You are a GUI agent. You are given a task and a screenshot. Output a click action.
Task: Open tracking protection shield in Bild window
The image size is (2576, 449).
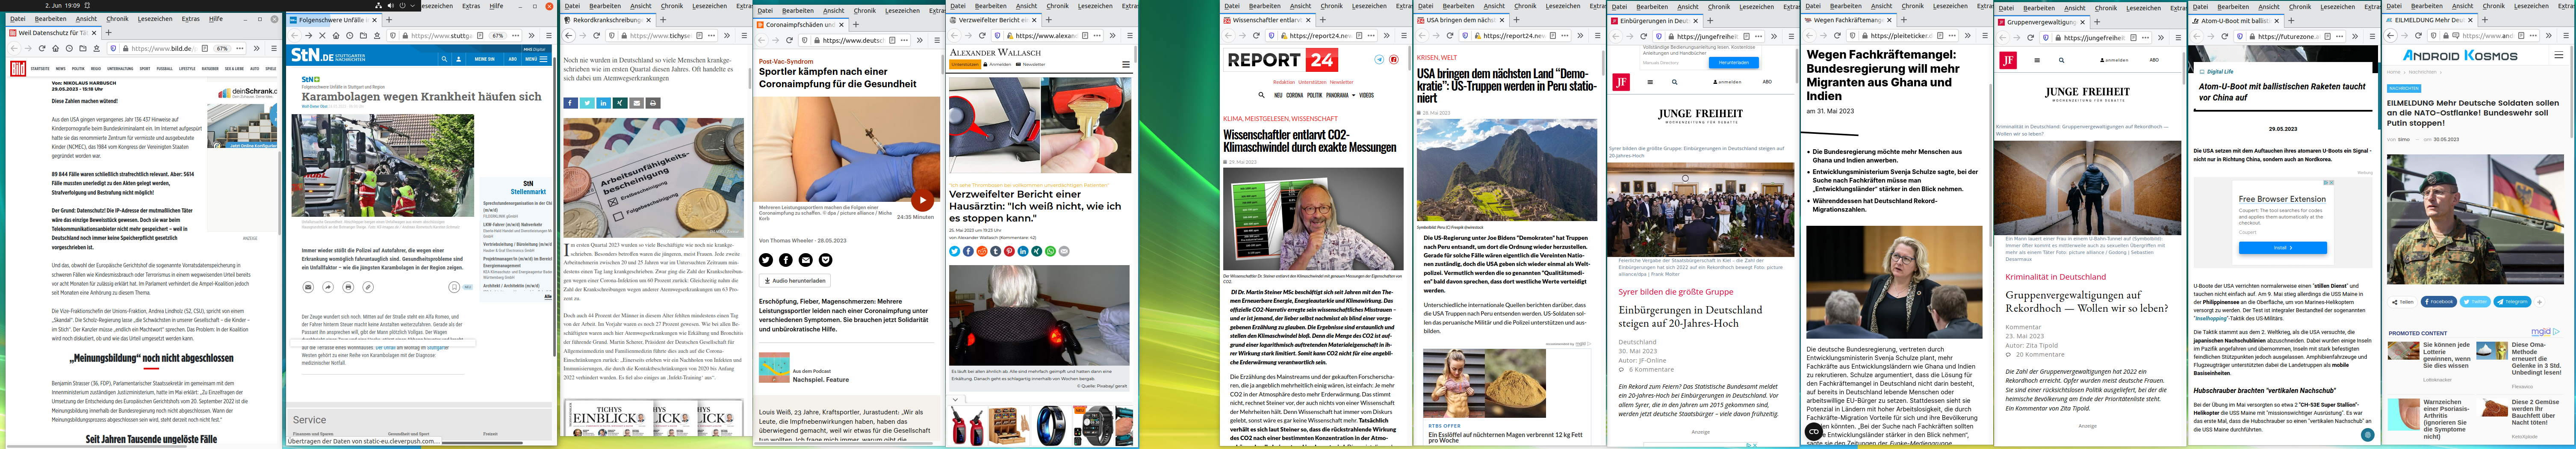[113, 48]
